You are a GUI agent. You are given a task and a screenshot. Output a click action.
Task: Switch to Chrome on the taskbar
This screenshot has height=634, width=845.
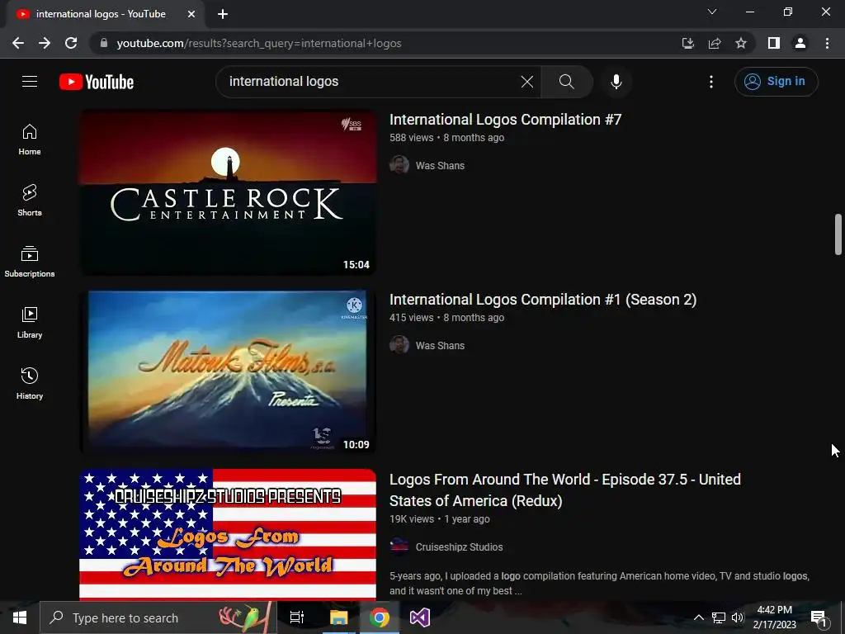[380, 617]
